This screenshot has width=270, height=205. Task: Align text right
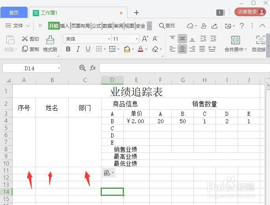[192, 49]
